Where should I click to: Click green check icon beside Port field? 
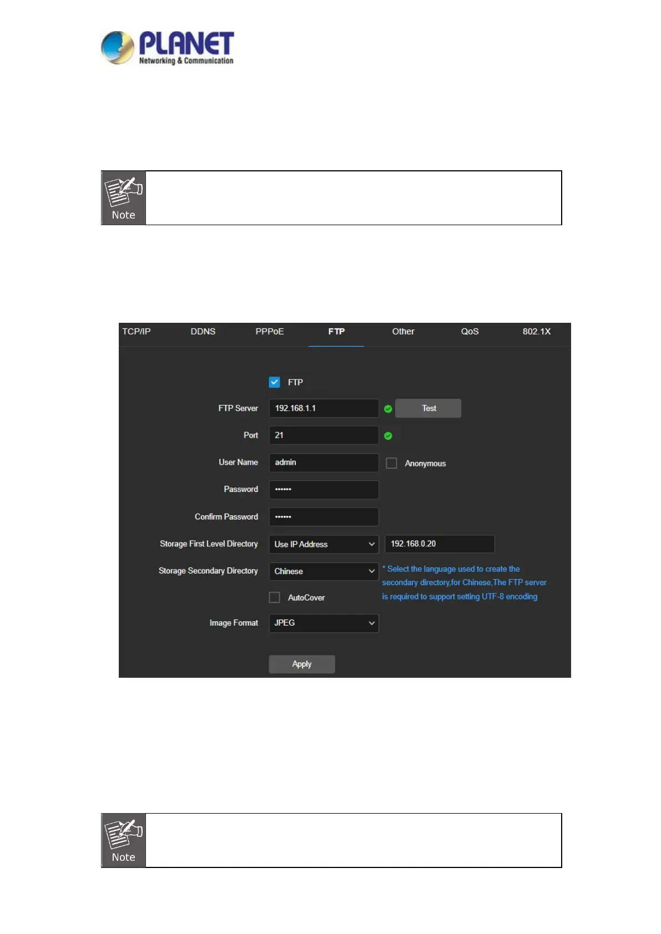[x=388, y=436]
